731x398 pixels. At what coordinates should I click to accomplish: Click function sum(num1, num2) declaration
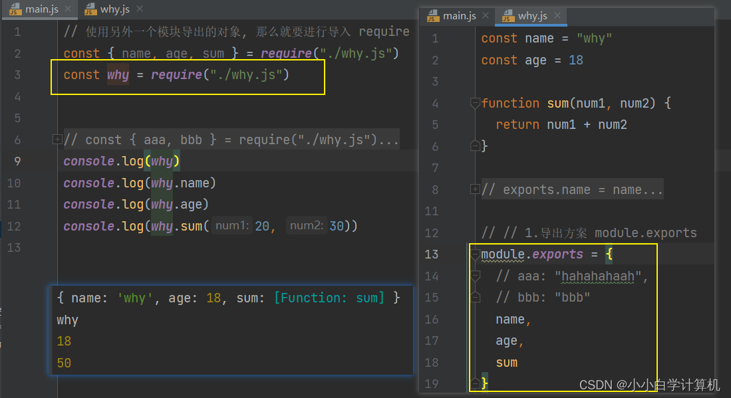click(x=576, y=104)
